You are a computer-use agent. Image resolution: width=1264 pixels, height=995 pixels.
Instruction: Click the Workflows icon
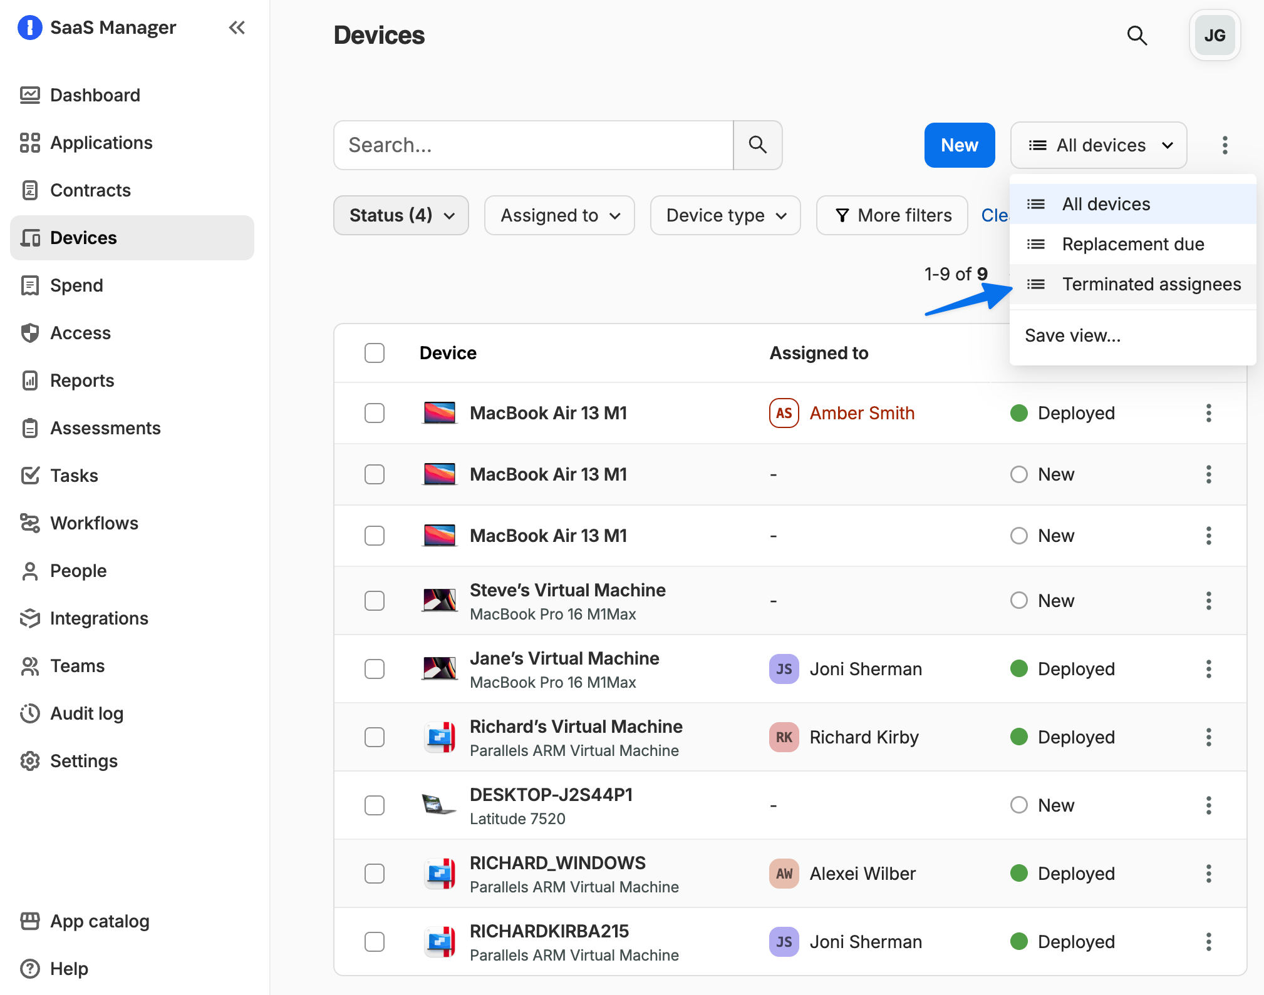pos(29,523)
